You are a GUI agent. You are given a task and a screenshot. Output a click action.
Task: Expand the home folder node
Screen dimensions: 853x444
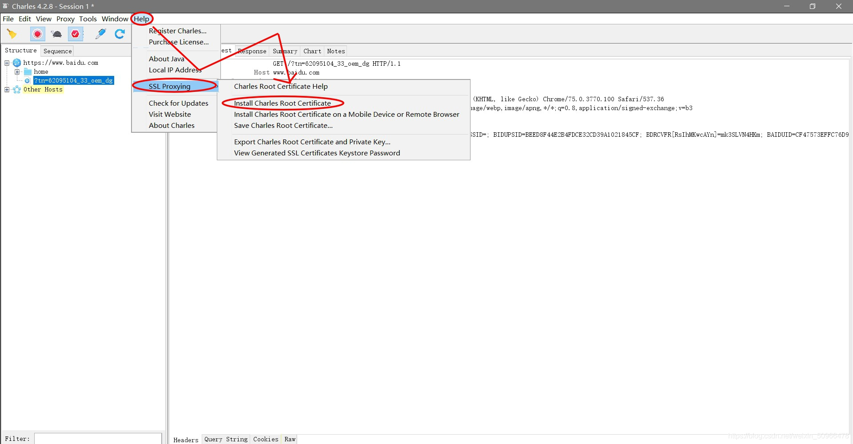coord(17,71)
